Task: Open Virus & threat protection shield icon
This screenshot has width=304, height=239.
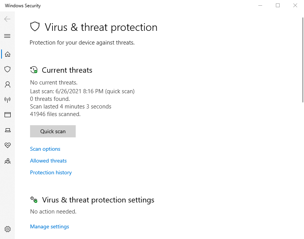Action: pos(7,69)
